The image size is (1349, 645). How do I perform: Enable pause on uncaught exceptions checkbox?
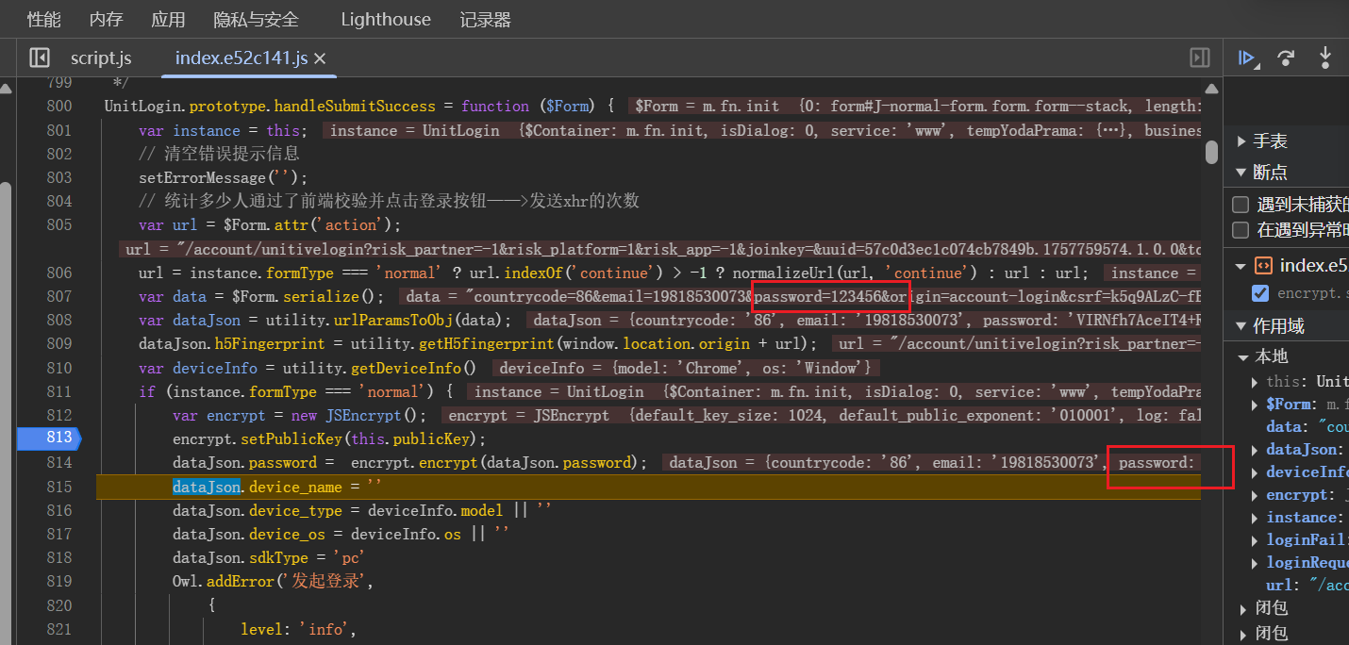click(x=1241, y=205)
